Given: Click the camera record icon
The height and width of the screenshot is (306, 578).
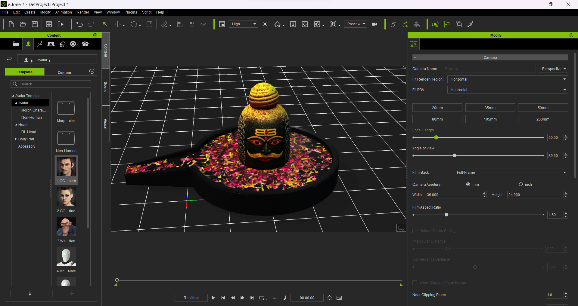Looking at the screenshot, I should [374, 24].
